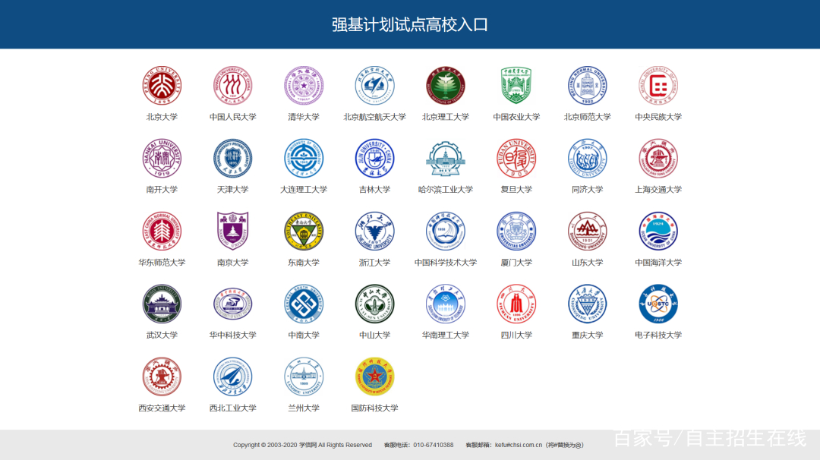This screenshot has width=820, height=460.
Task: Open the 南开大学 name link
Action: 162,190
